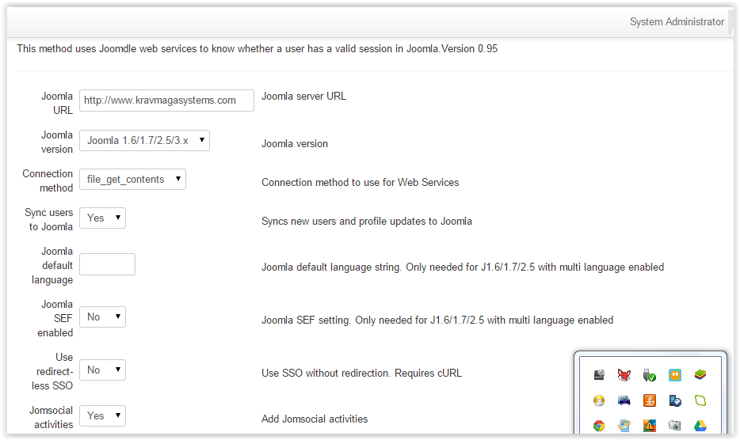Click the Joomla URL input field
This screenshot has width=740, height=440.
click(x=166, y=101)
